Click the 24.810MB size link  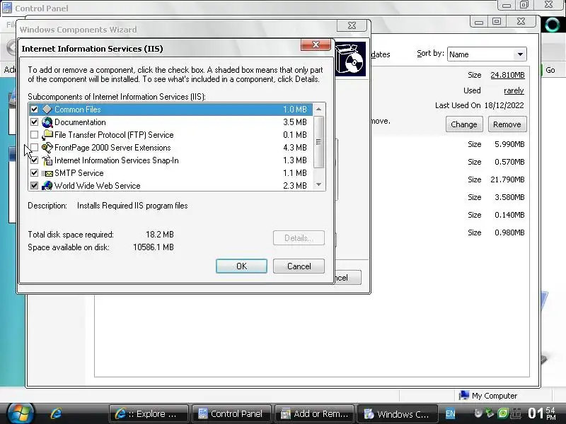click(507, 75)
